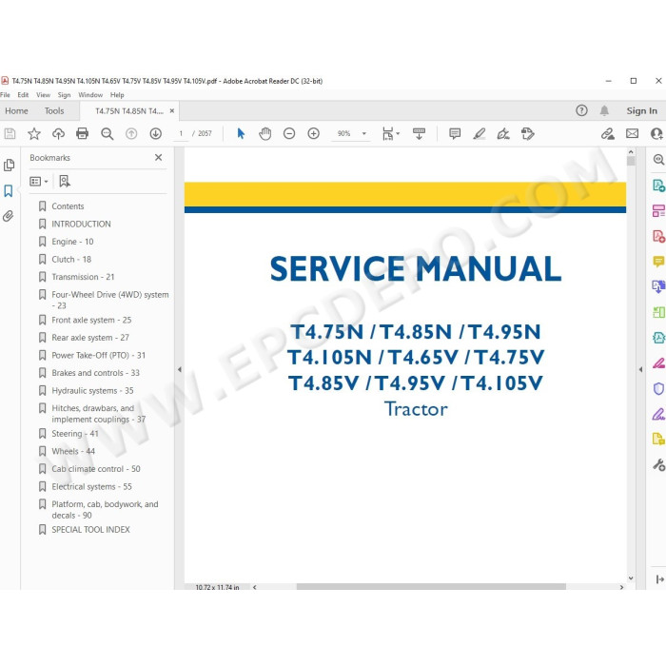The image size is (666, 666).
Task: Switch to the Tools tab
Action: (54, 111)
